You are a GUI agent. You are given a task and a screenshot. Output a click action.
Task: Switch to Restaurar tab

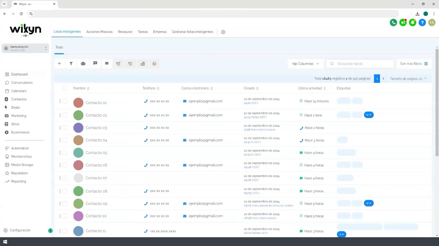click(x=125, y=32)
